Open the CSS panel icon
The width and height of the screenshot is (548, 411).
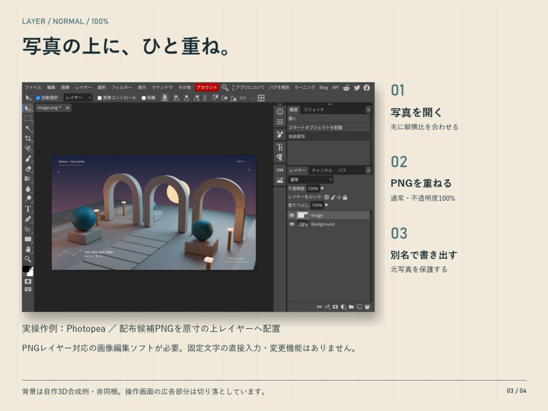click(x=279, y=170)
